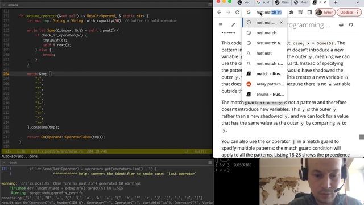Image resolution: width=364 pixels, height=205 pixels.
Task: Click the 'fn consume_operator' function line
Action: click(84, 16)
